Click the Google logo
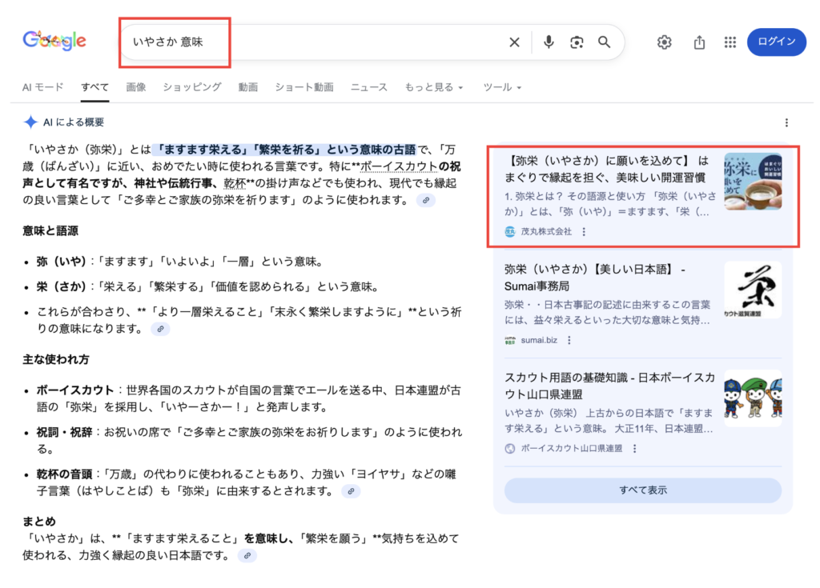This screenshot has height=588, width=820. coord(54,42)
